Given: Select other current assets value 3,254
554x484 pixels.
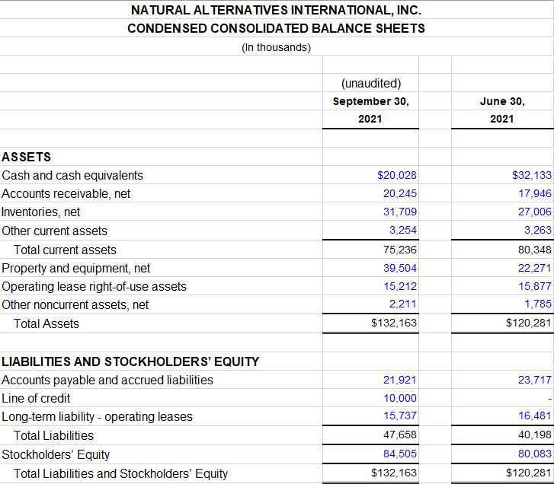Looking at the screenshot, I should (403, 230).
